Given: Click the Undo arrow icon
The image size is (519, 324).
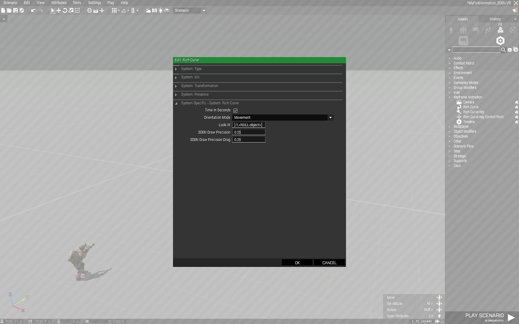Looking at the screenshot, I should click(x=33, y=10).
